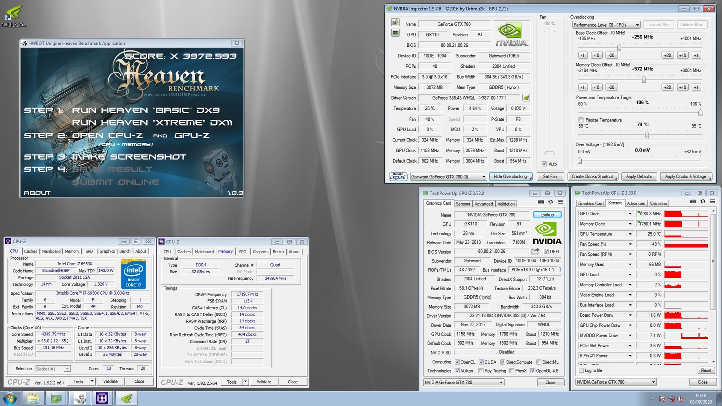Click refresh icon in GPU-Z Graphics Card window
722x406 pixels.
(551, 202)
